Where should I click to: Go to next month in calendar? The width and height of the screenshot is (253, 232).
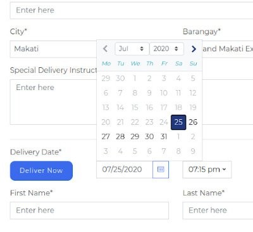point(194,49)
